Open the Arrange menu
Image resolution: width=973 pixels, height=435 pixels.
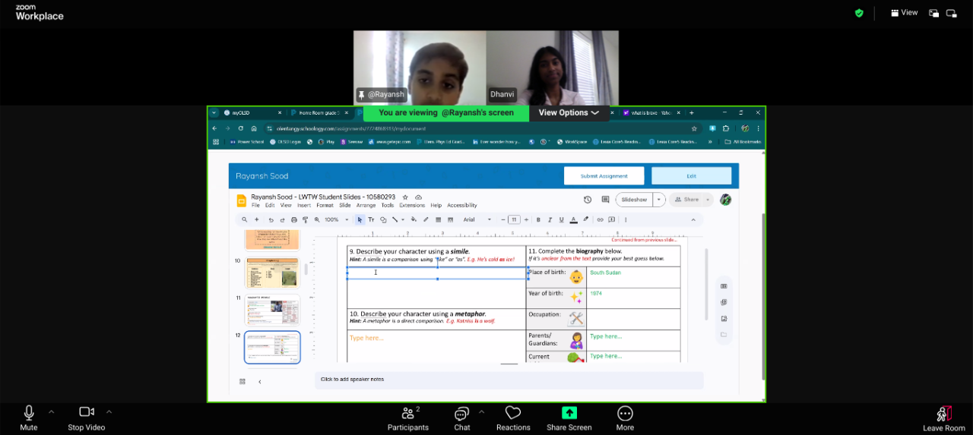(366, 205)
